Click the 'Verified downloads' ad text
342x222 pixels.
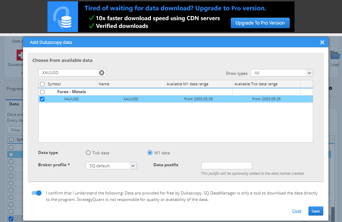[122, 26]
